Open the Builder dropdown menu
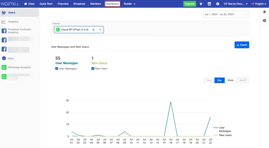The width and height of the screenshot is (269, 148). click(130, 4)
